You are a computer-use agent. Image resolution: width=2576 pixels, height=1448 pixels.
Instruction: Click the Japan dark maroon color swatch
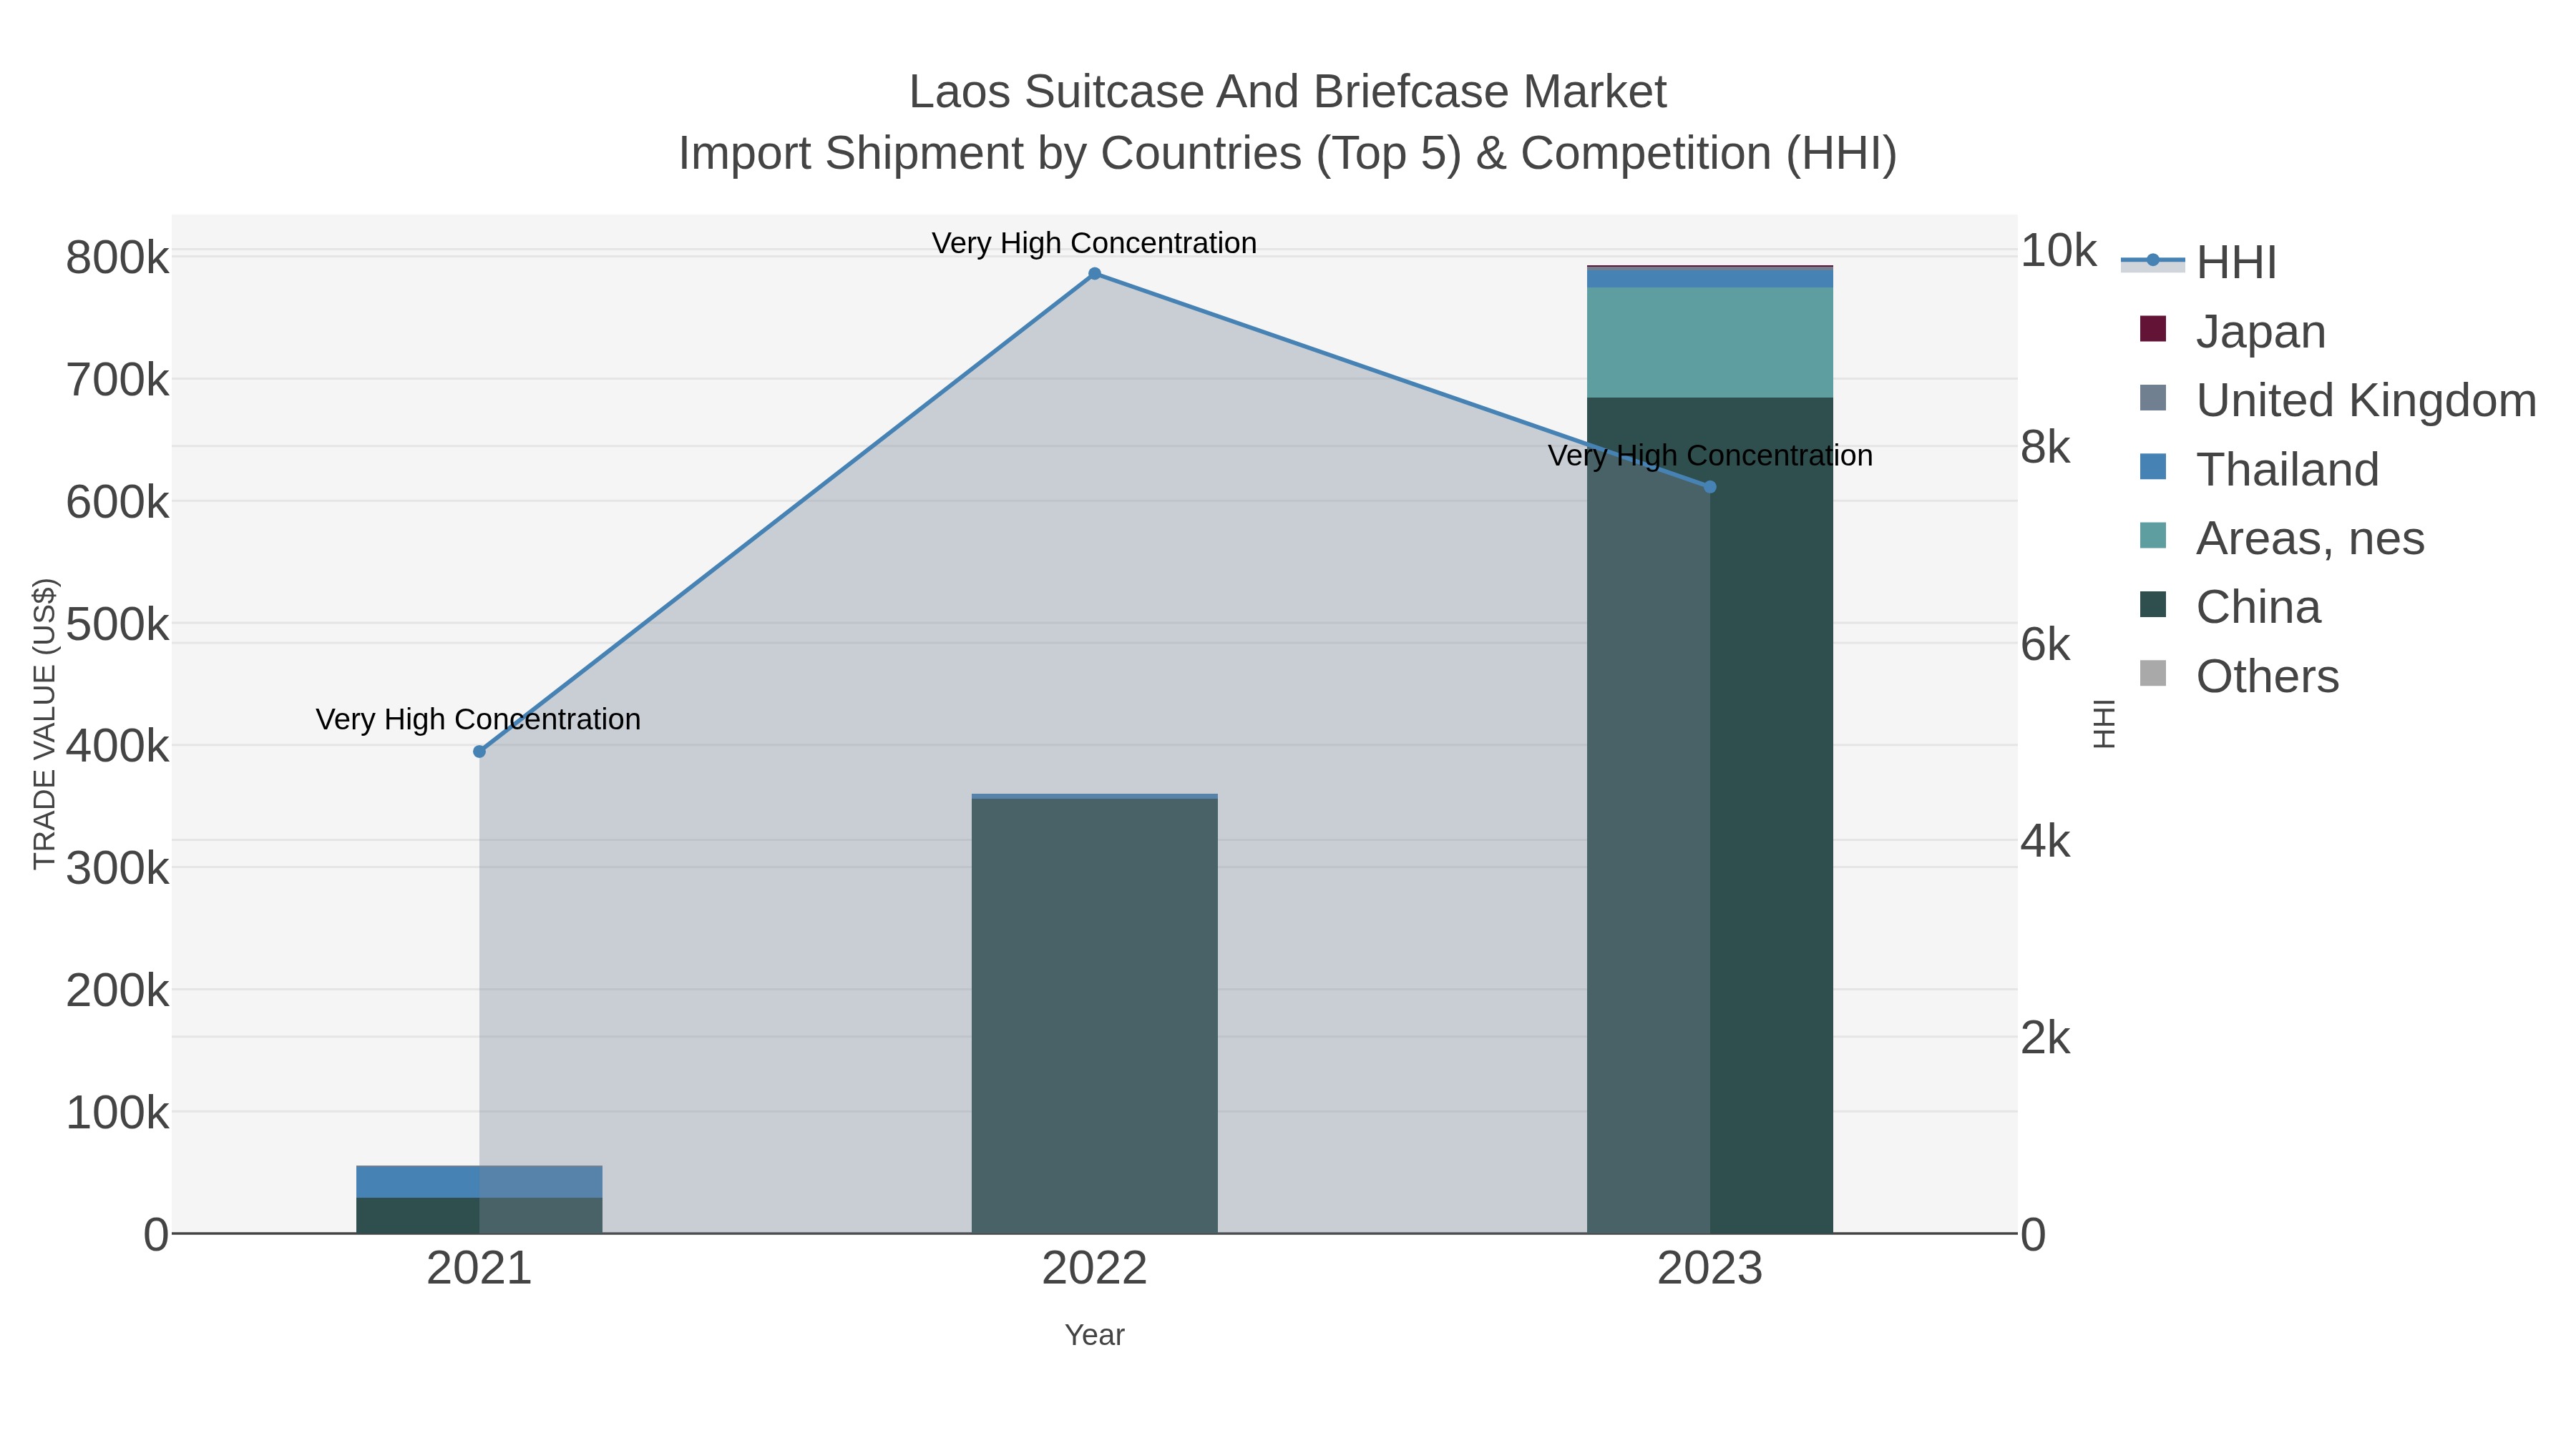tap(2153, 329)
